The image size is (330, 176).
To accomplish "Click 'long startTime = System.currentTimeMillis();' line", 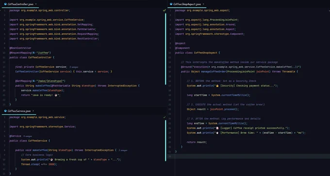I will coord(218,95).
